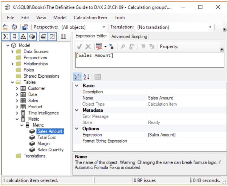
Task: Click the connect to database cube icon
Action: click(14, 27)
